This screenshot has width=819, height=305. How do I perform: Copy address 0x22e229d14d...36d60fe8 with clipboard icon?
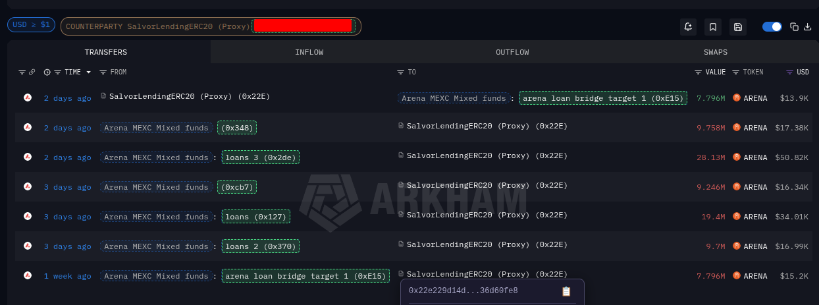pyautogui.click(x=566, y=291)
